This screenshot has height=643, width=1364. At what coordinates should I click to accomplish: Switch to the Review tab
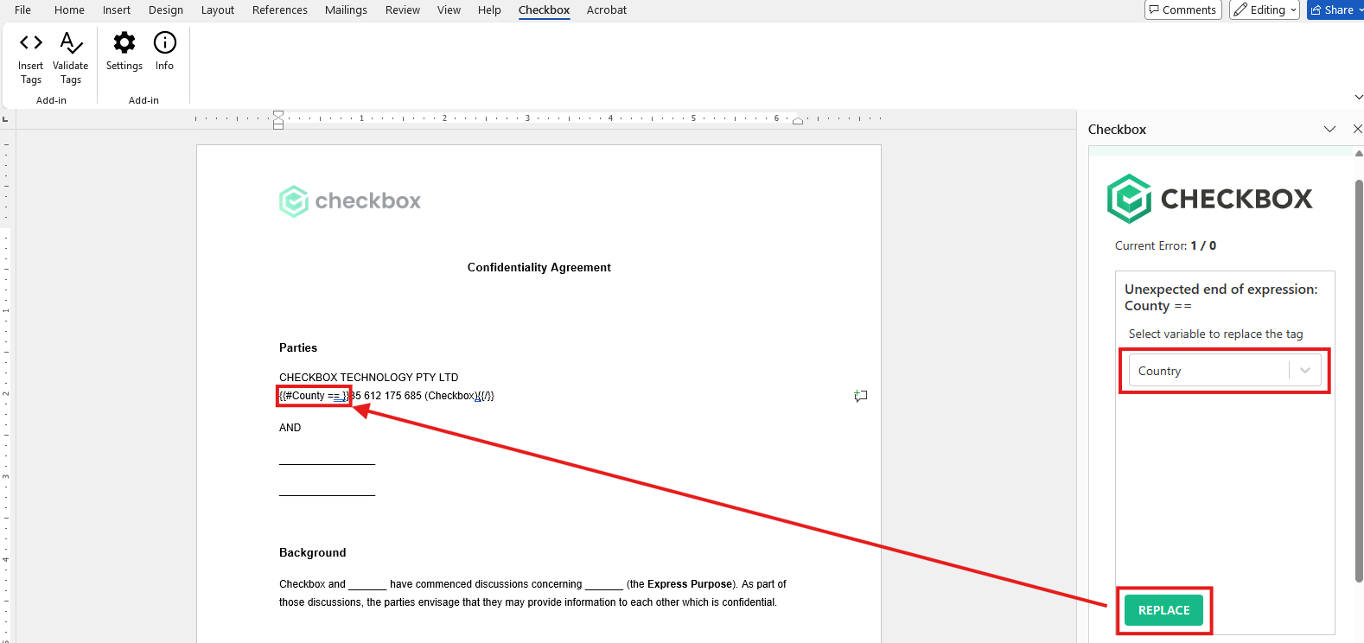click(403, 10)
